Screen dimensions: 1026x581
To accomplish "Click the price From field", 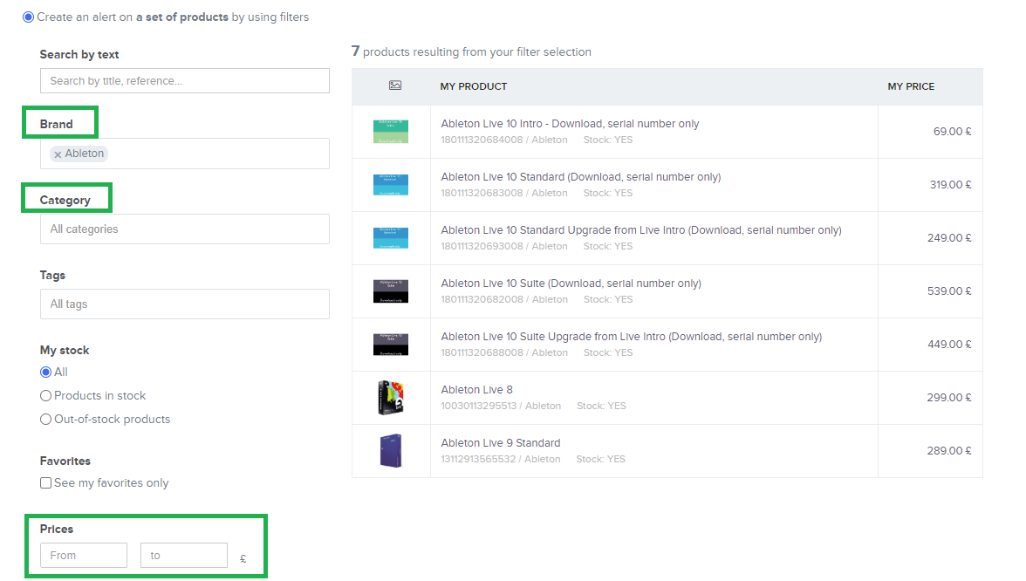I will pyautogui.click(x=84, y=556).
